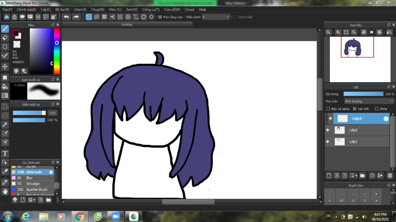The width and height of the screenshot is (396, 222).
Task: Choose the Sparkle Brush
Action: tap(32, 190)
